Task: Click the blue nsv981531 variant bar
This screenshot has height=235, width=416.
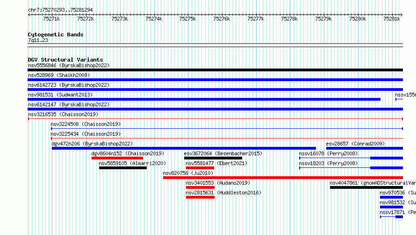Action: (204, 99)
